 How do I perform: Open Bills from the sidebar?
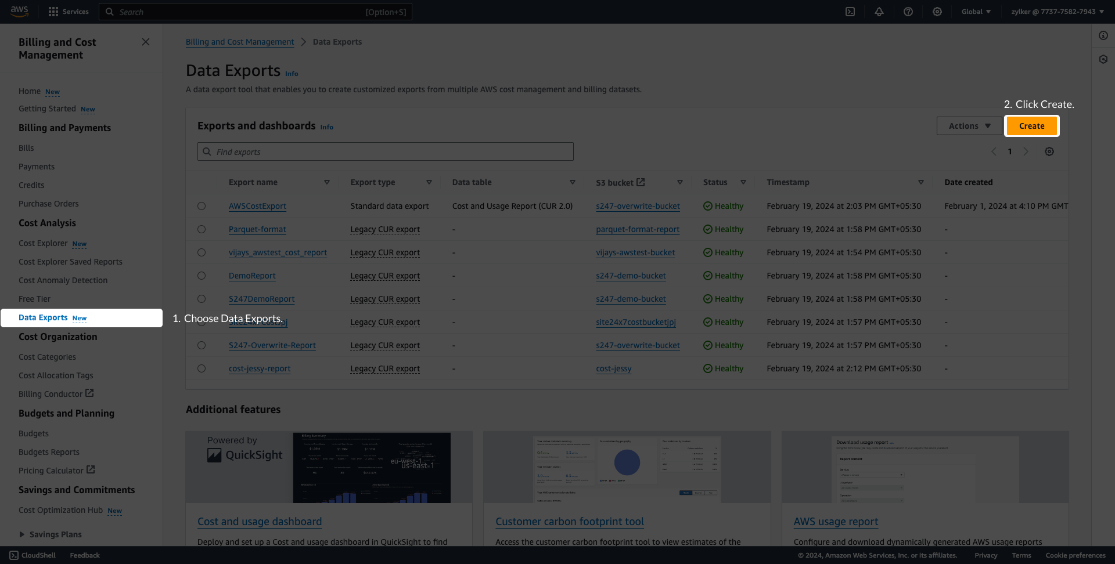(x=26, y=148)
